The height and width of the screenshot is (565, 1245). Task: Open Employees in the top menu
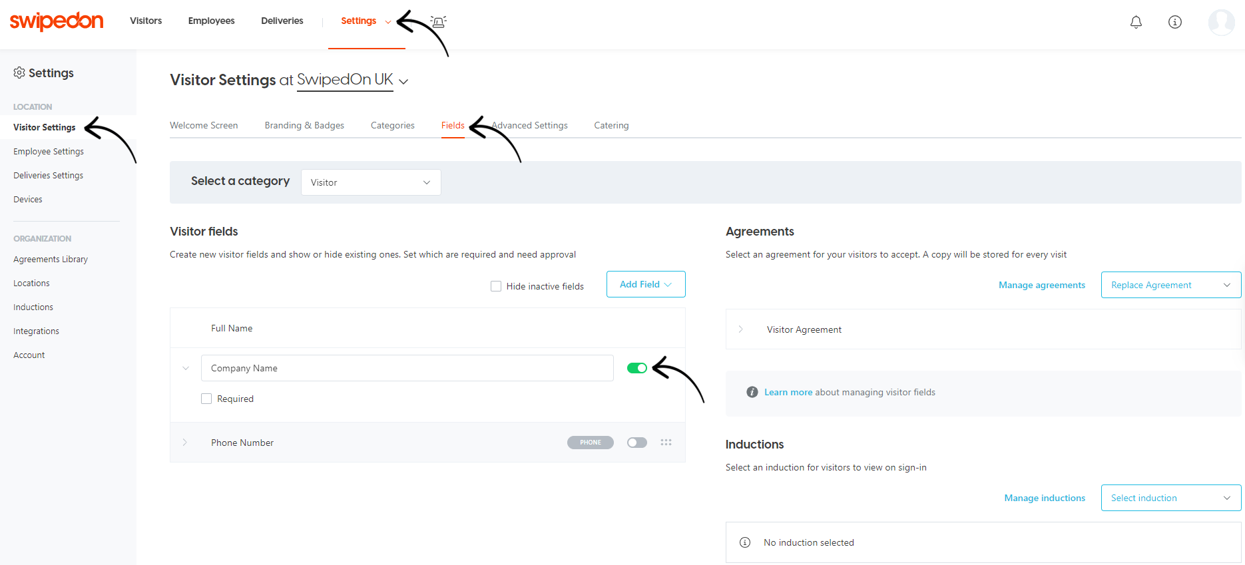click(x=211, y=21)
